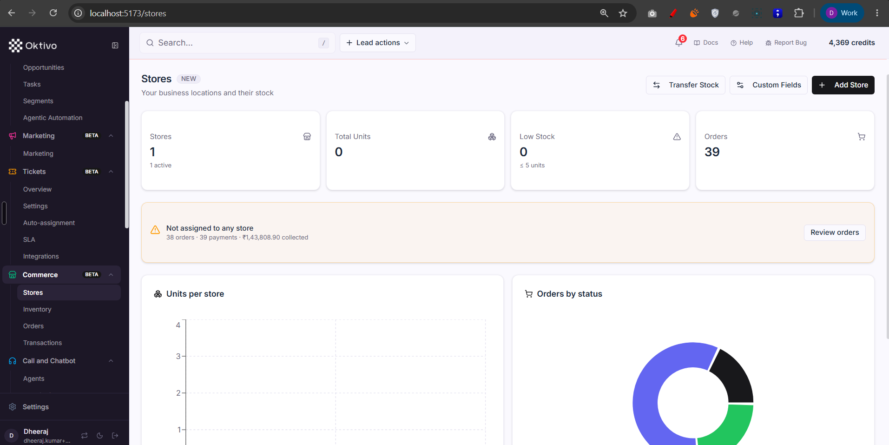Collapse the sidebar panel icon
The width and height of the screenshot is (889, 445).
(115, 46)
